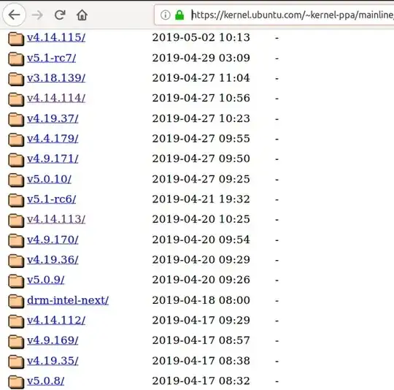Click folder icon beside v3.18.139/
This screenshot has width=394, height=390.
(16, 79)
